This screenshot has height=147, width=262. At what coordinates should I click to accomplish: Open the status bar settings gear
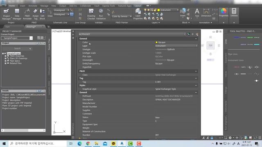[x=230, y=138]
